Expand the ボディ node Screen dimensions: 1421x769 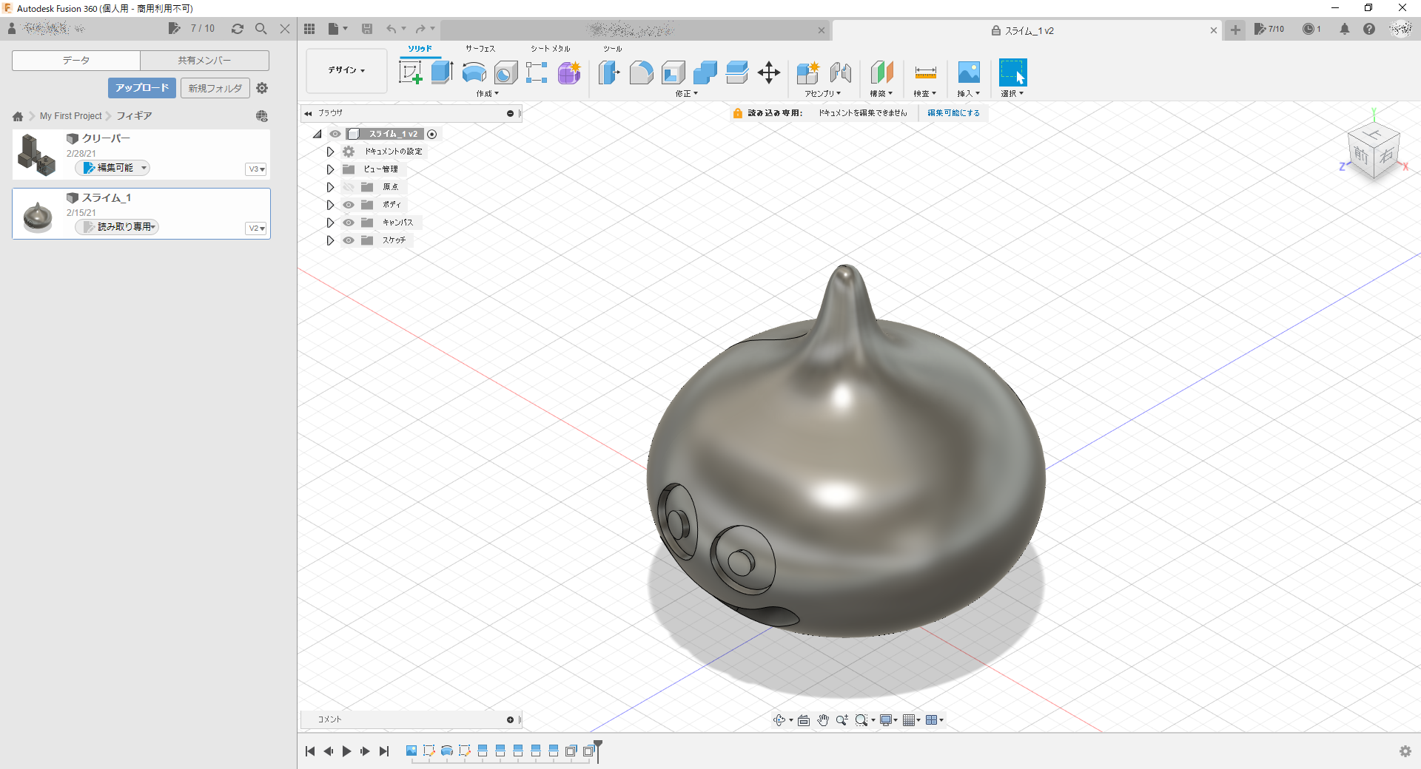coord(330,205)
